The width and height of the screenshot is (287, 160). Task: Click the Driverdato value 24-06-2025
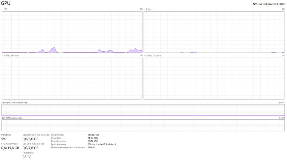[x=93, y=138]
